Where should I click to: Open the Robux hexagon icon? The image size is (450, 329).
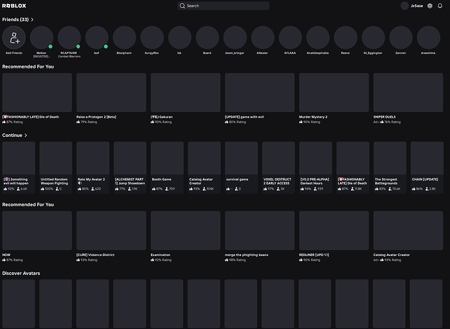[x=430, y=6]
